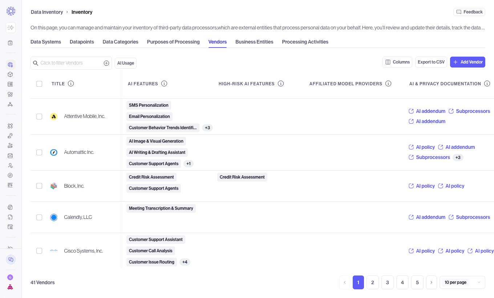The height and width of the screenshot is (298, 494).
Task: Show info tooltip next to AI FEATURES header
Action: [164, 83]
